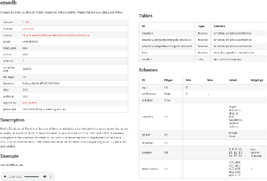The height and width of the screenshot is (181, 267).
Task: Open the version 1.3.0 link
Action: coord(26,21)
